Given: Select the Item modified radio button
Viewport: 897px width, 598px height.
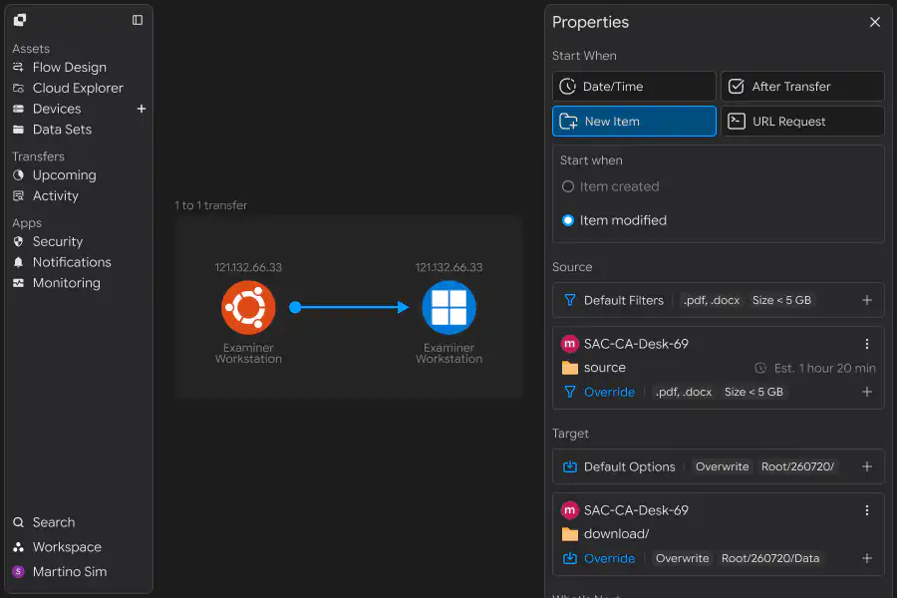Looking at the screenshot, I should [x=567, y=220].
